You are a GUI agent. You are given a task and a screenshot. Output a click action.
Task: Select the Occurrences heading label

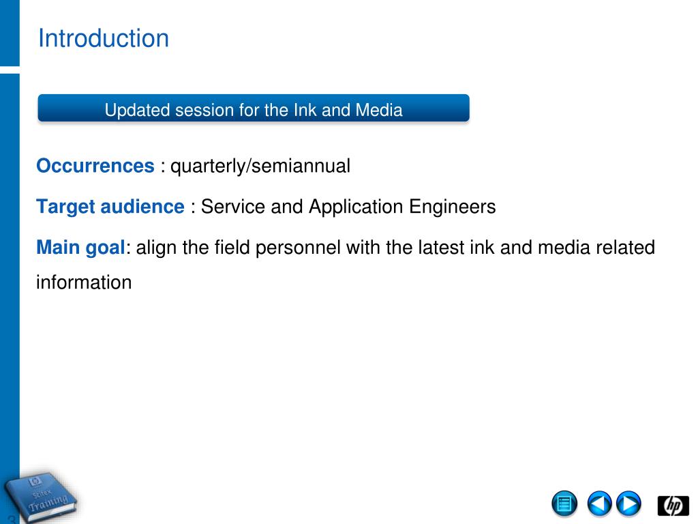pos(95,166)
